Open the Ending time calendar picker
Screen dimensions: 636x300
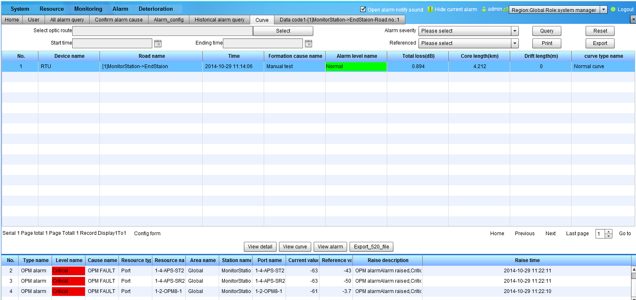pyautogui.click(x=308, y=43)
